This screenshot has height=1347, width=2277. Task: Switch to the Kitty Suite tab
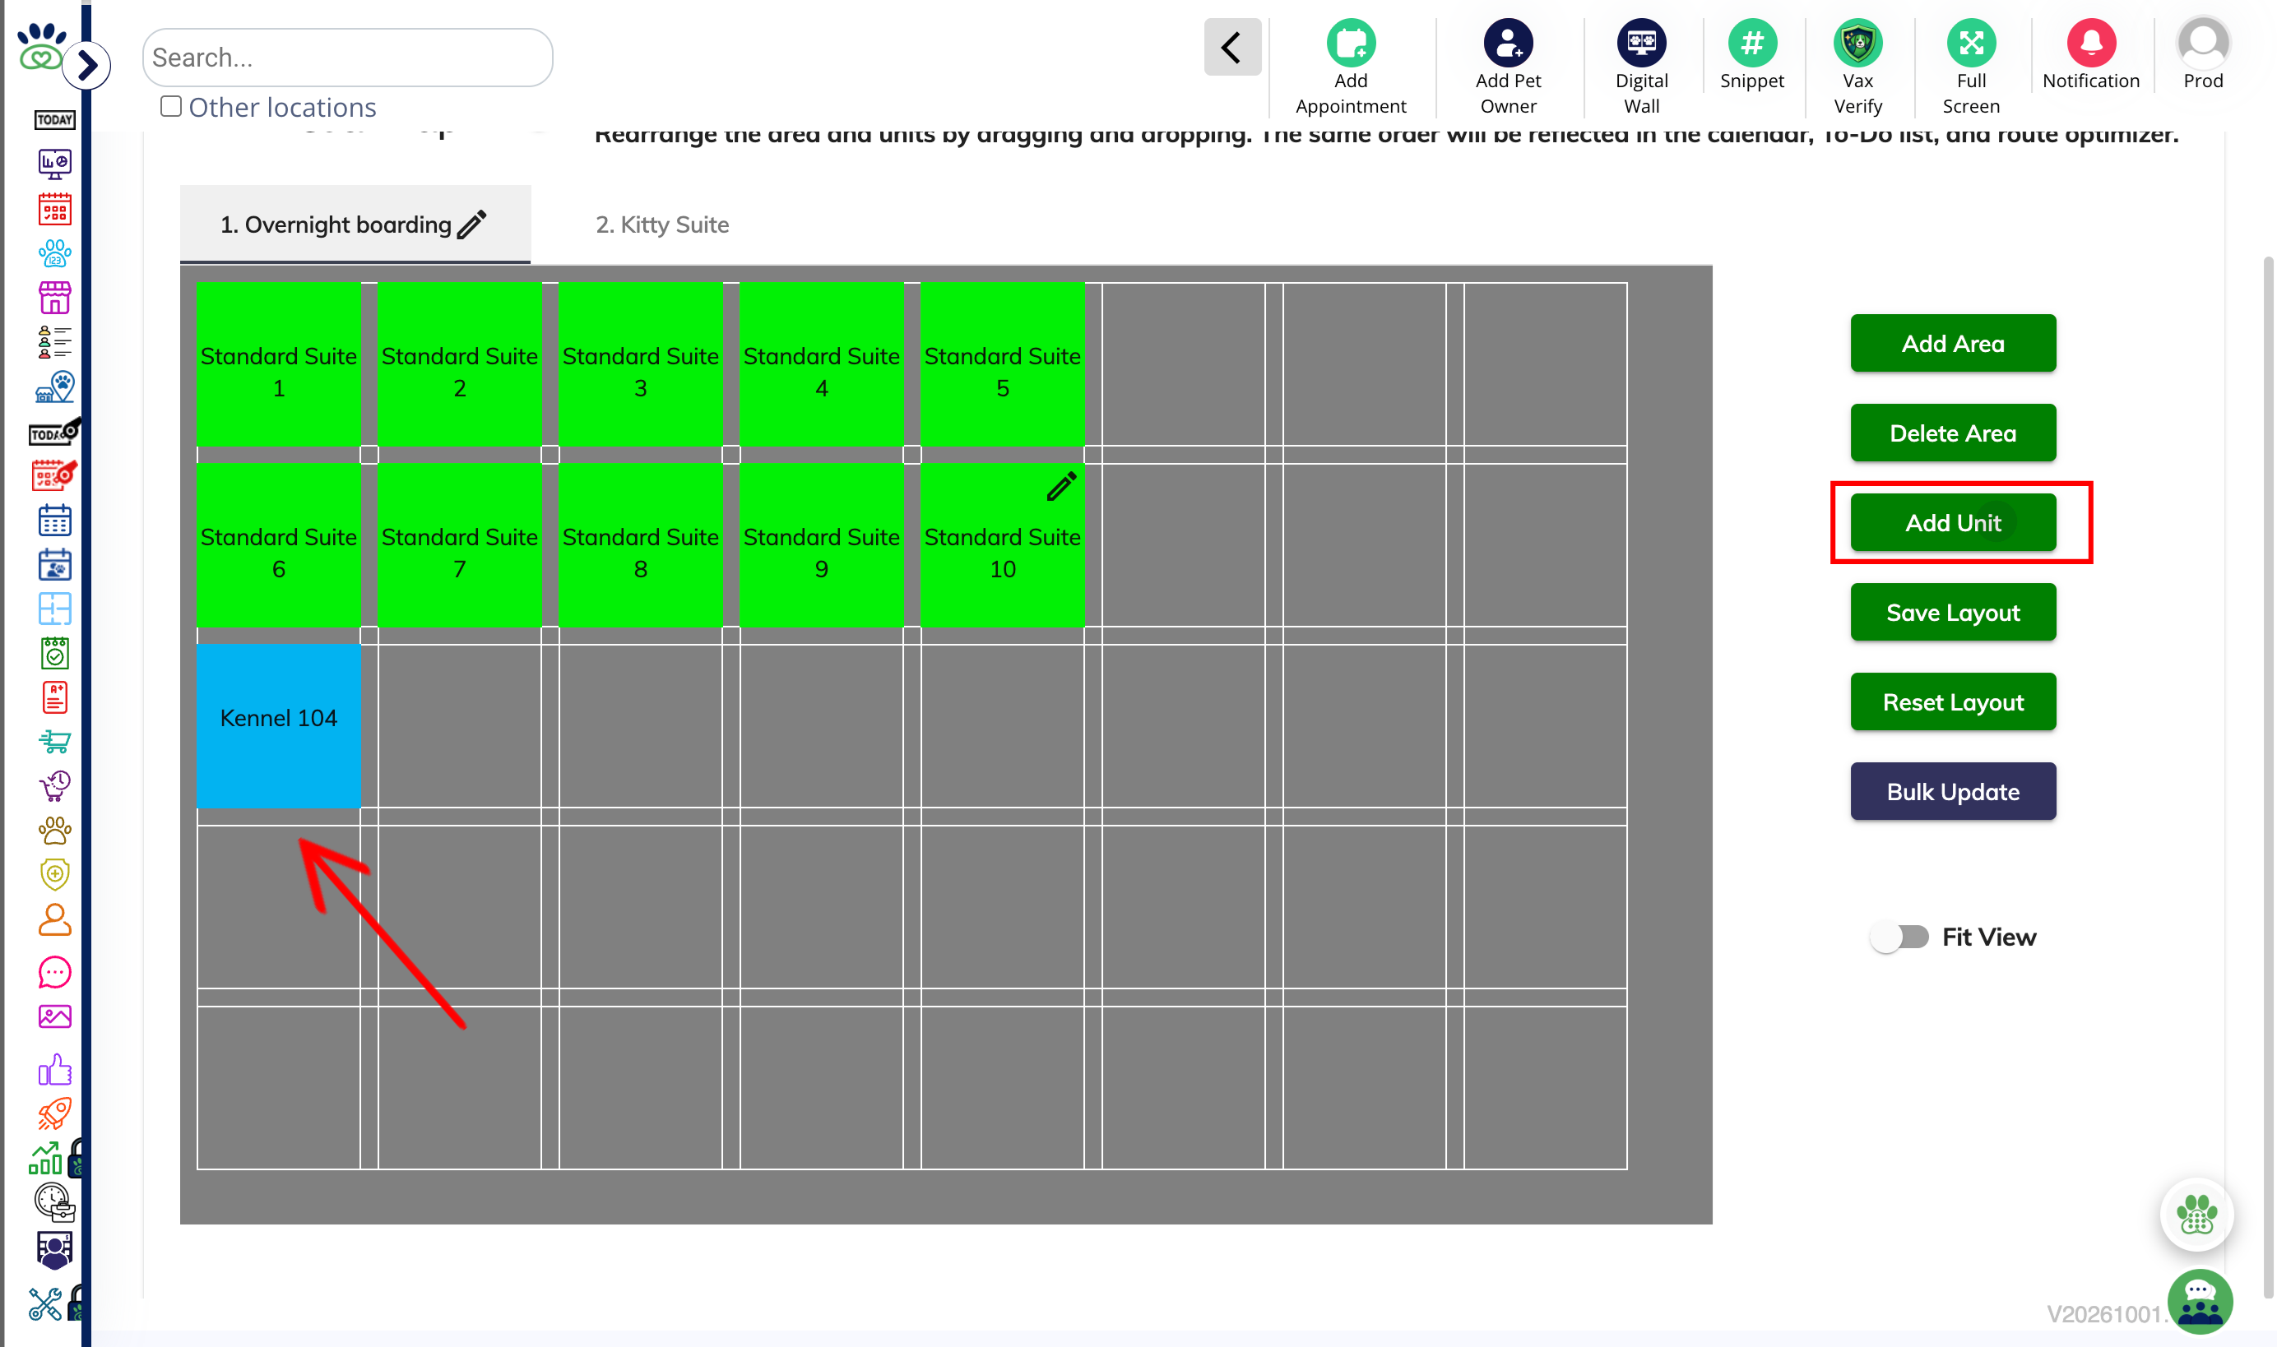pyautogui.click(x=662, y=224)
